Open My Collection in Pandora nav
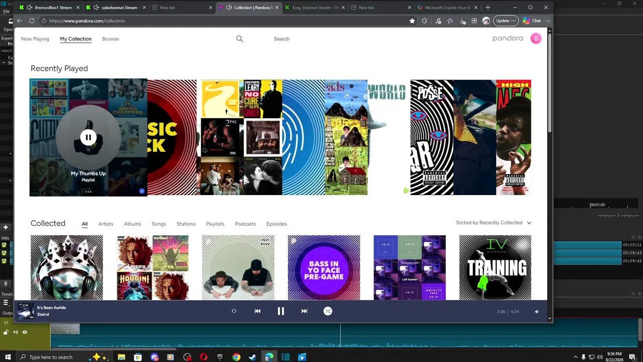The height and width of the screenshot is (362, 643). pos(76,39)
